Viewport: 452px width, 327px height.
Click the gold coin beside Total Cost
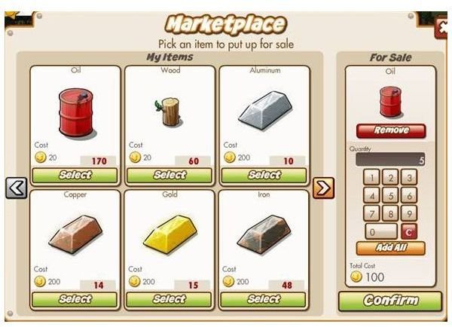[356, 277]
